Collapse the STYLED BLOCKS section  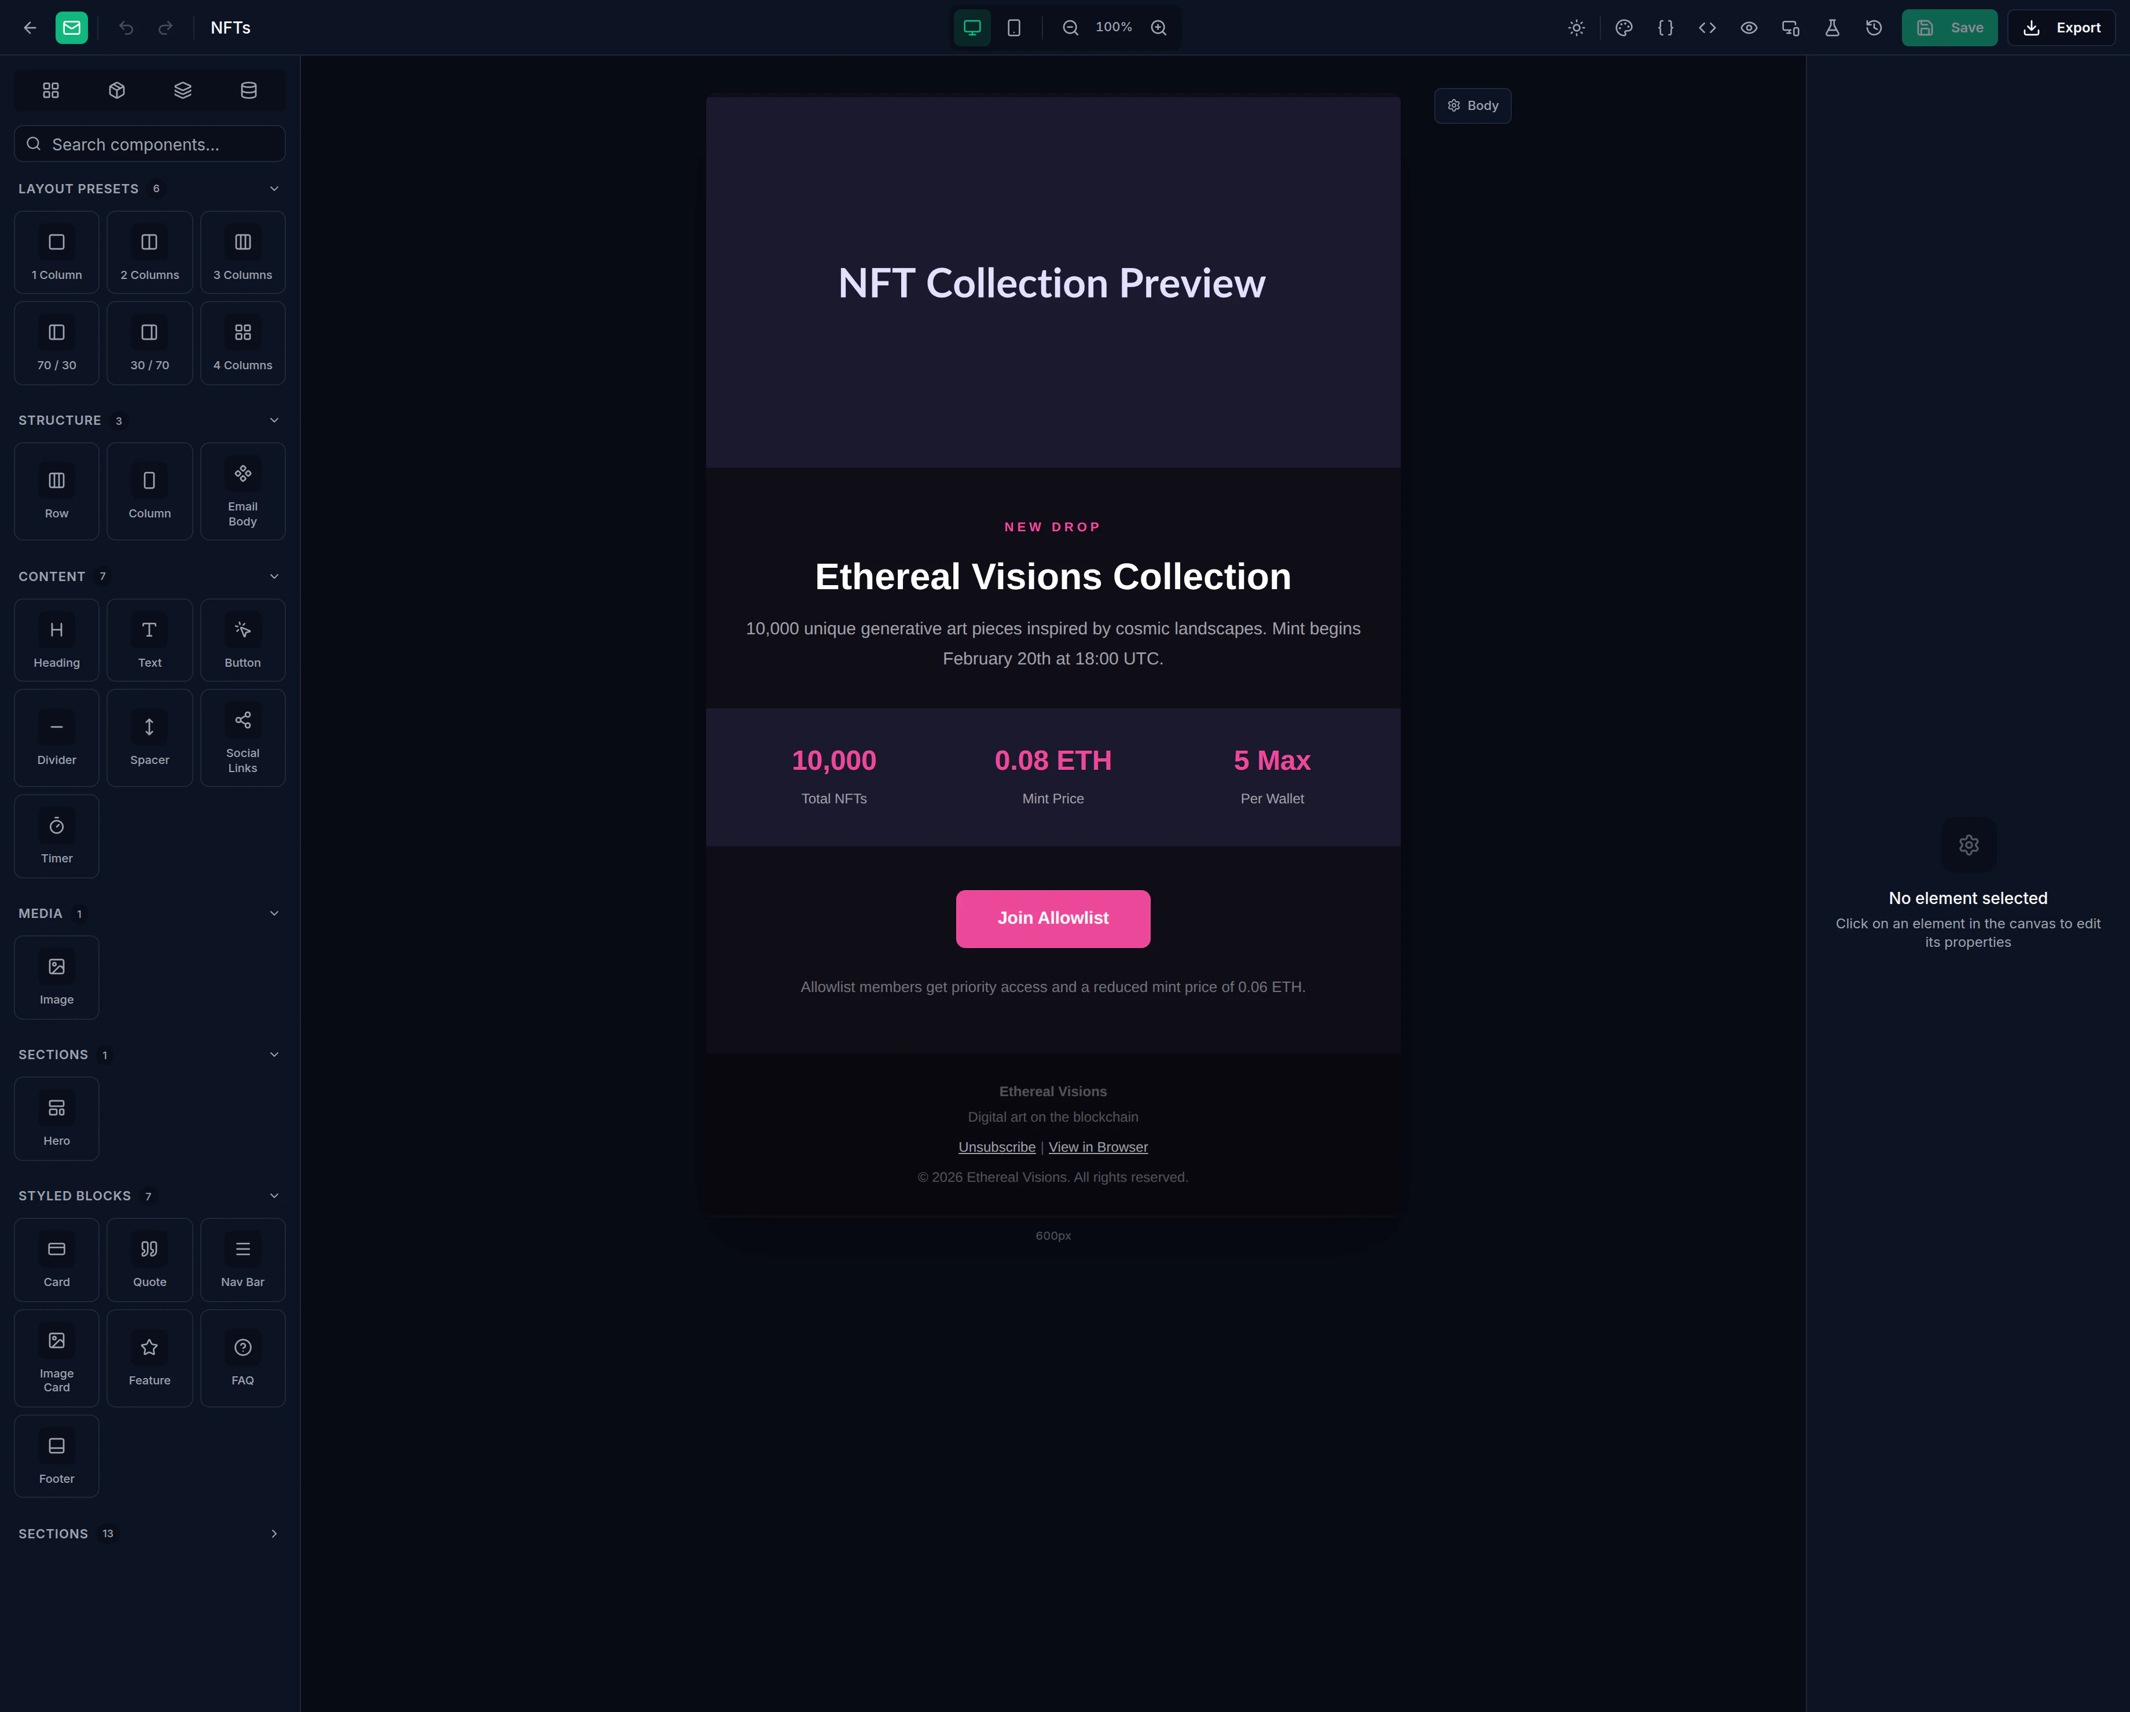click(274, 1195)
